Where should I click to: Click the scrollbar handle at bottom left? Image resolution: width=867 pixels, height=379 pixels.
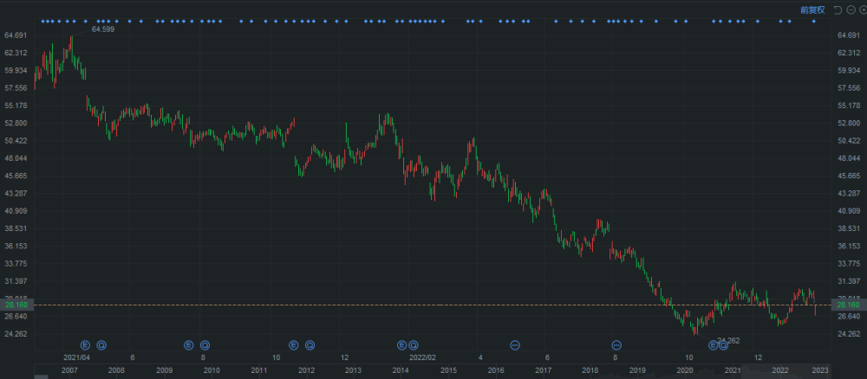coord(42,376)
